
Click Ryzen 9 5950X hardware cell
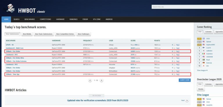[57, 64]
